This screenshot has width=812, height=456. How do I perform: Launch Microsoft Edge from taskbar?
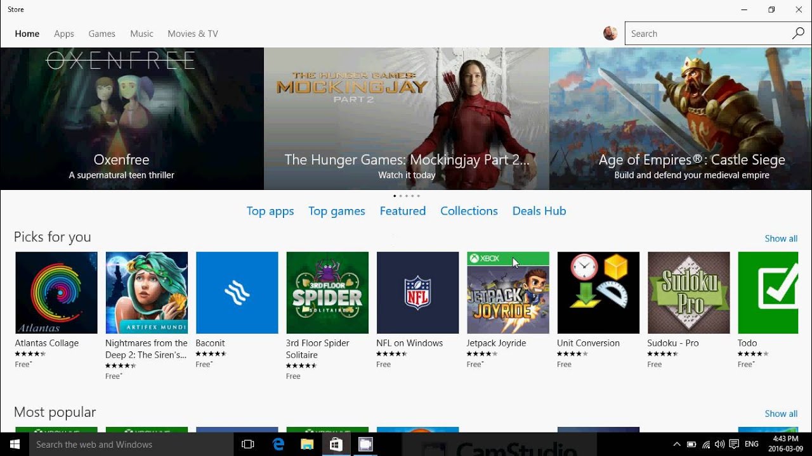pyautogui.click(x=278, y=445)
